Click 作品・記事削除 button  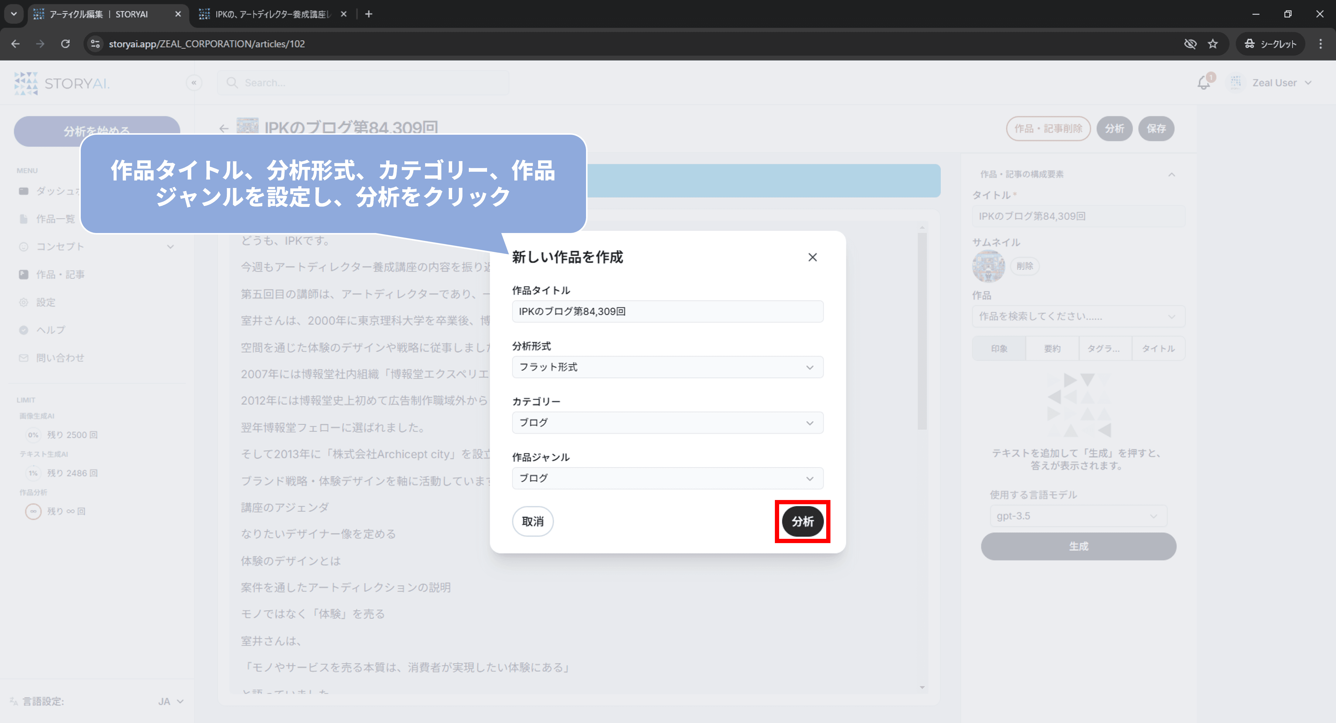point(1048,129)
